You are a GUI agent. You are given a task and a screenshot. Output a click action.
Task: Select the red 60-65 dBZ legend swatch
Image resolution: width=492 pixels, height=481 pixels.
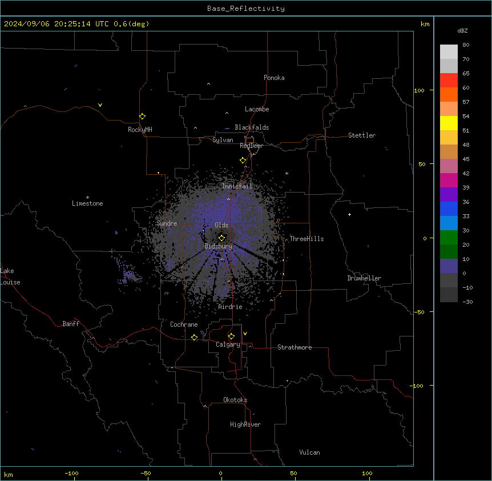(x=449, y=80)
